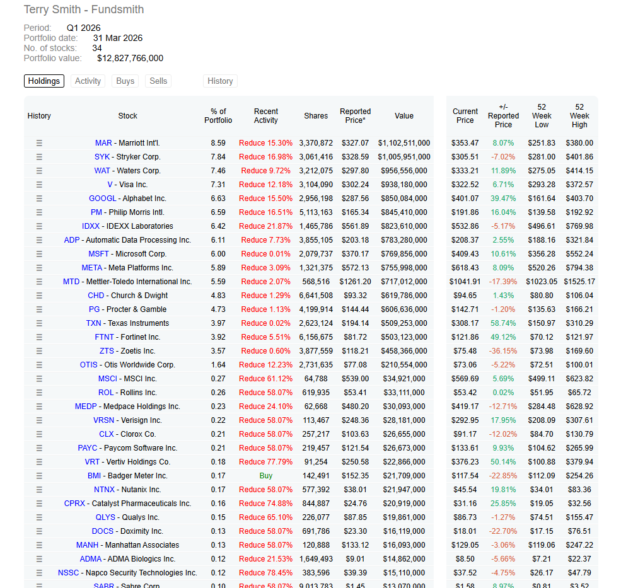Open history icon for Waters Corp row

[39, 171]
